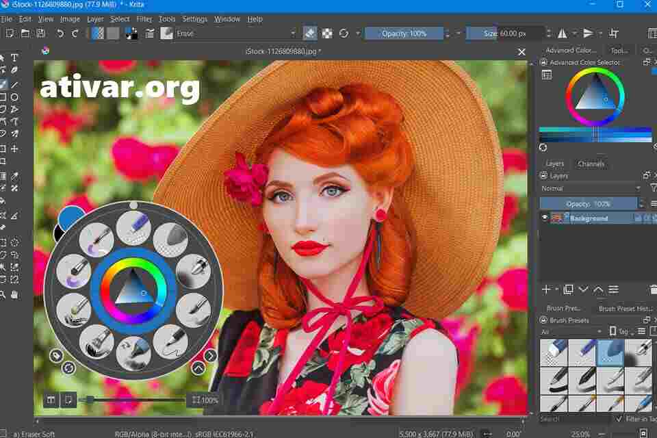Open the All tag dropdown in Brush Presets
Screen dimensions: 657x438
click(575, 331)
